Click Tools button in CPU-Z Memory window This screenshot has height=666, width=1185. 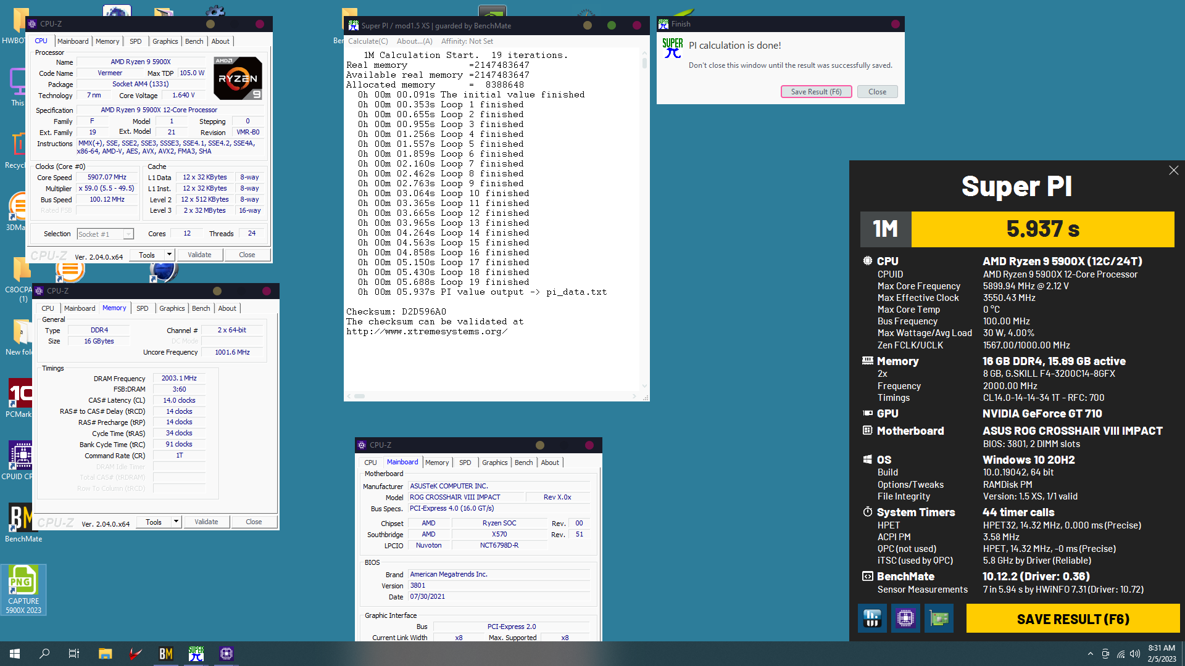[154, 522]
